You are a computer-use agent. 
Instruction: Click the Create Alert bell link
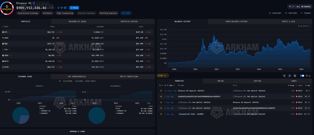coord(275,13)
